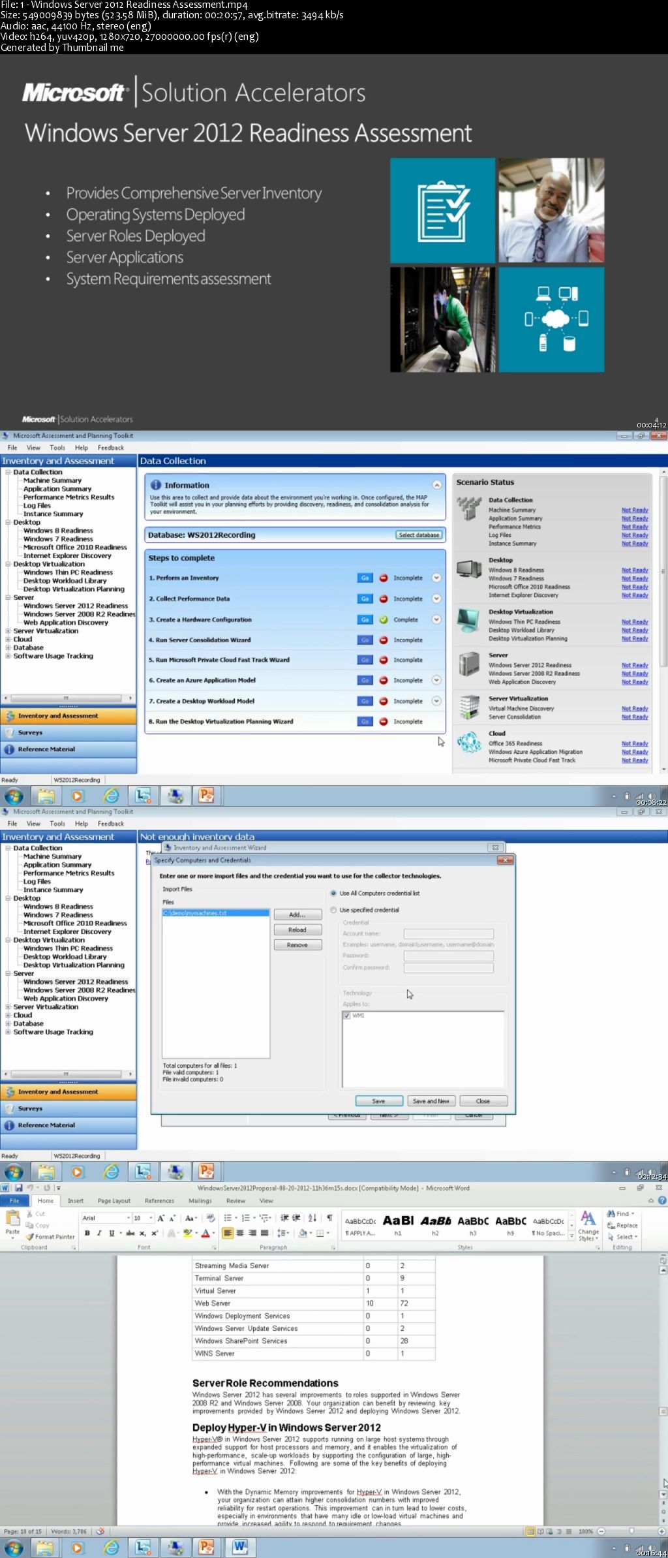Click Page: 10 of 15 in status bar
The width and height of the screenshot is (668, 1558).
(22, 1531)
